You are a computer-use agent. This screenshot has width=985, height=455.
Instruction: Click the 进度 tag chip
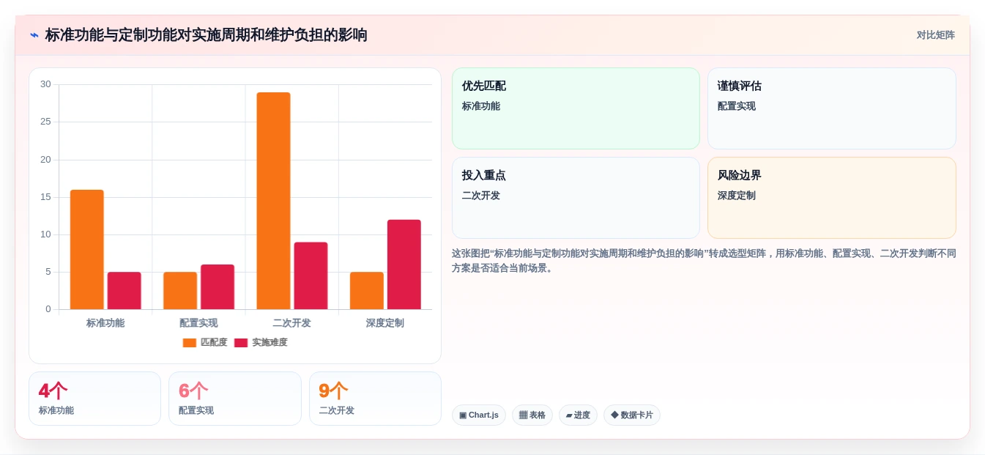coord(578,415)
